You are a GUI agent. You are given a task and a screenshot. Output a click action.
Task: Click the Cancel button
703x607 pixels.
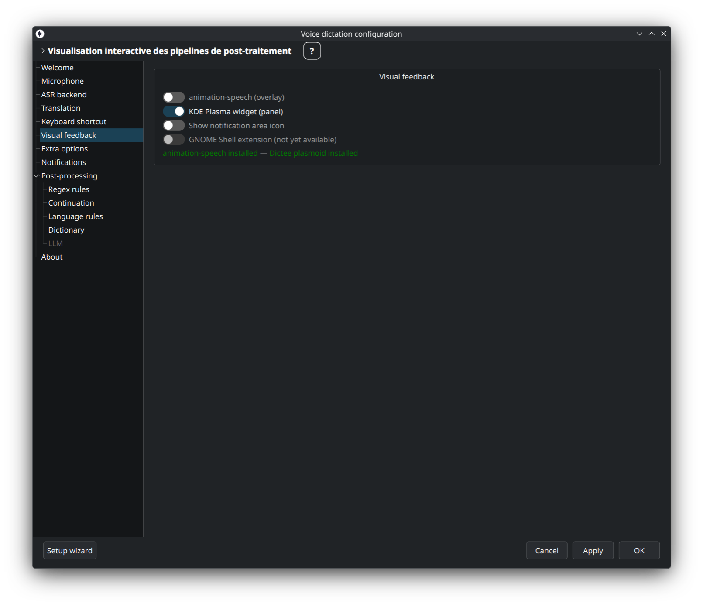click(x=547, y=551)
